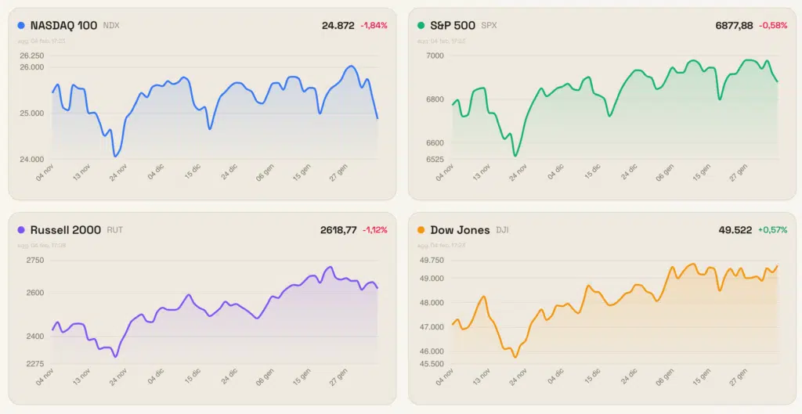Select the Dow Jones heading
This screenshot has width=802, height=414.
click(x=460, y=230)
